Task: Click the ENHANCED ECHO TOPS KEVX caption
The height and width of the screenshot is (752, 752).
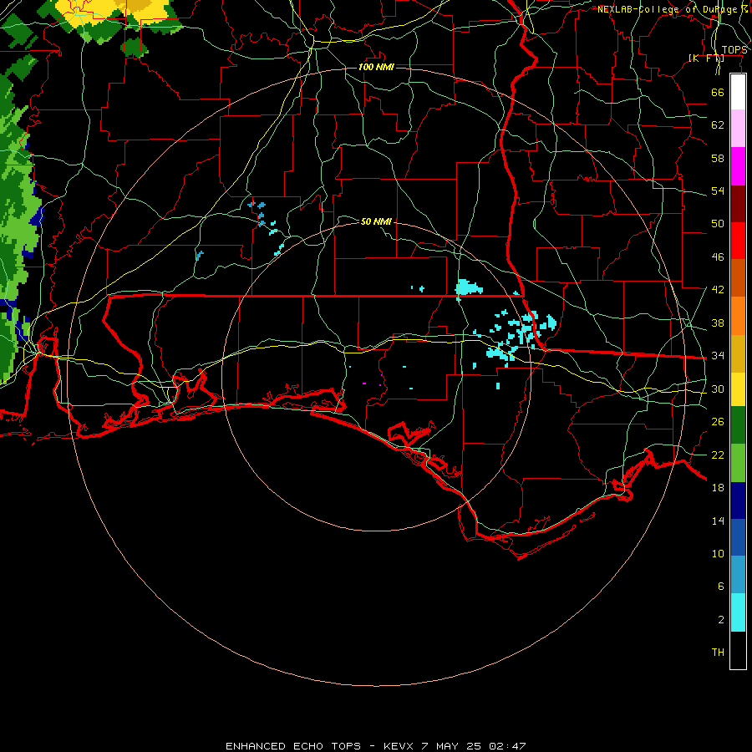Action: tap(375, 746)
